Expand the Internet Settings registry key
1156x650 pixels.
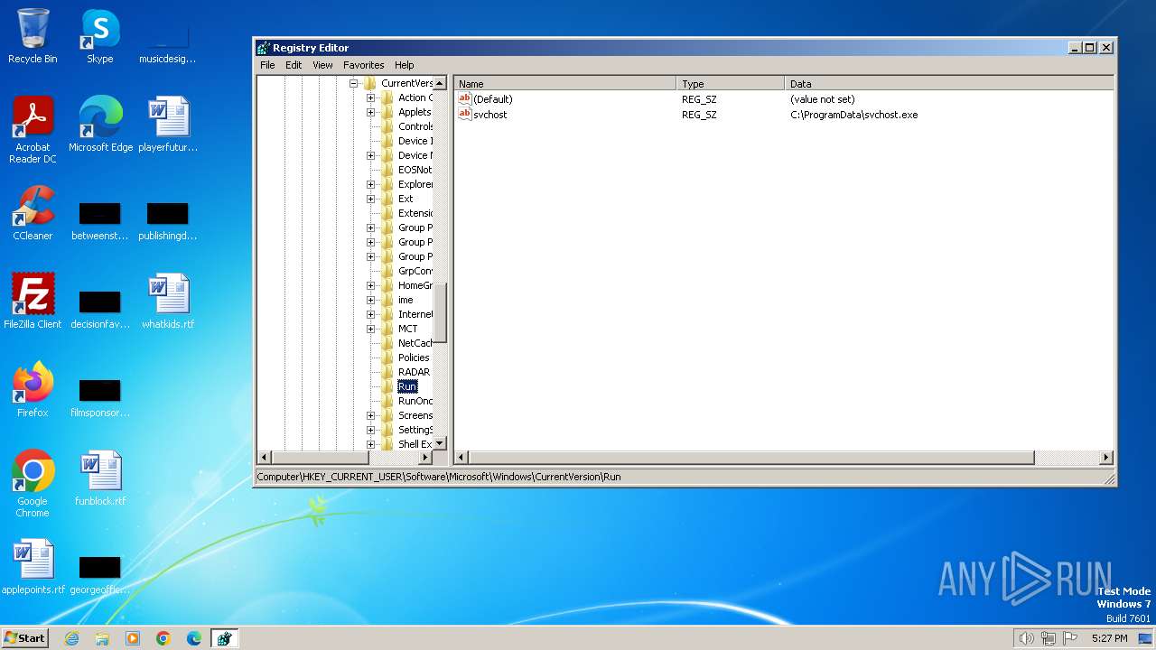coord(370,314)
